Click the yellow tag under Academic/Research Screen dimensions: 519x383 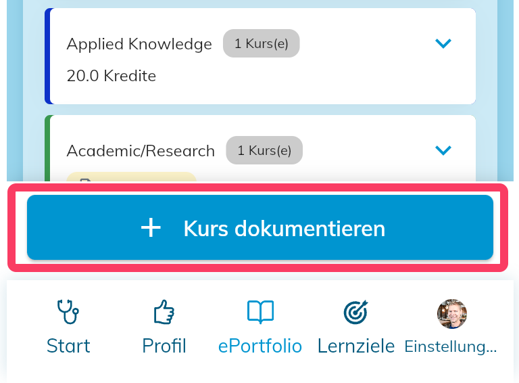(132, 177)
